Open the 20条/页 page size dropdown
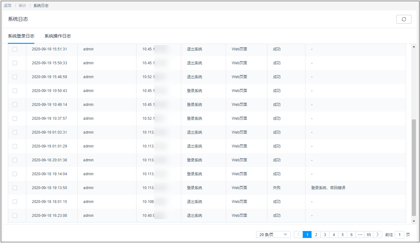Screen dimensions: 420x243 [273, 234]
